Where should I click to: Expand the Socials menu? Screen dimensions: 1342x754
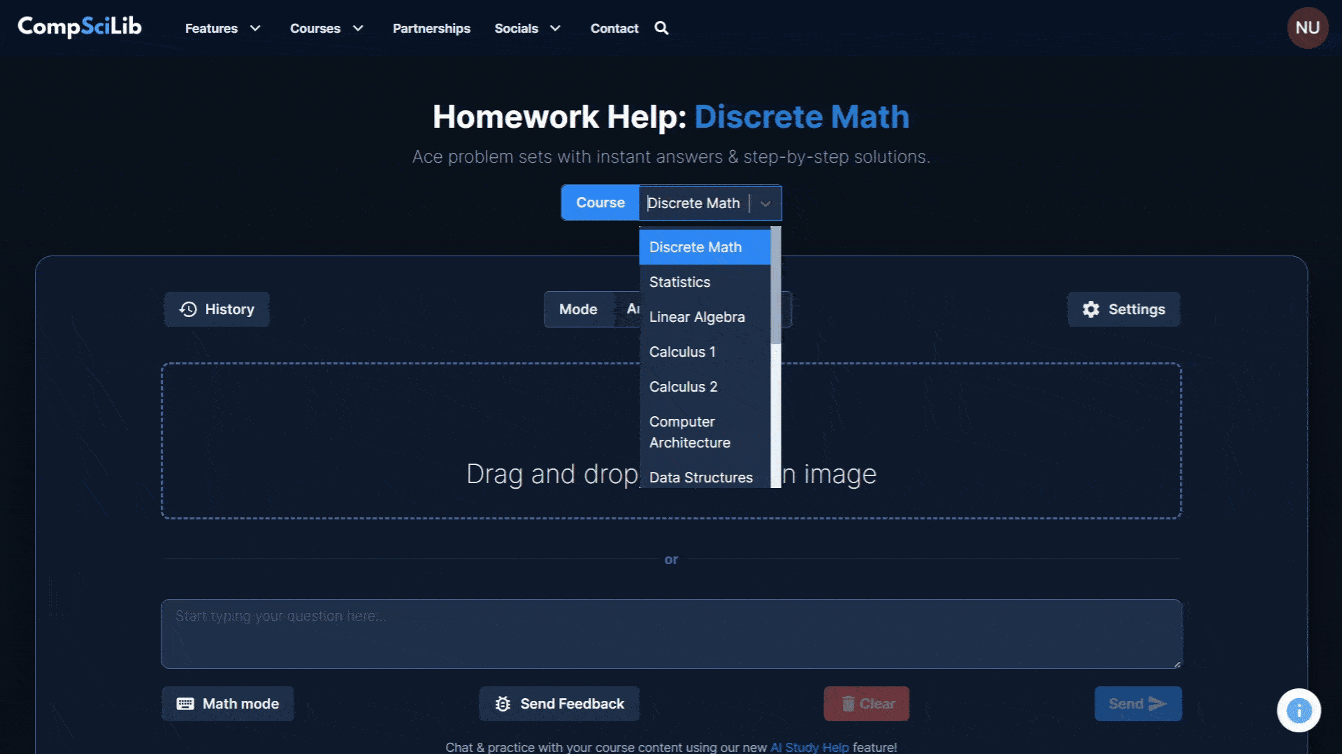527,29
